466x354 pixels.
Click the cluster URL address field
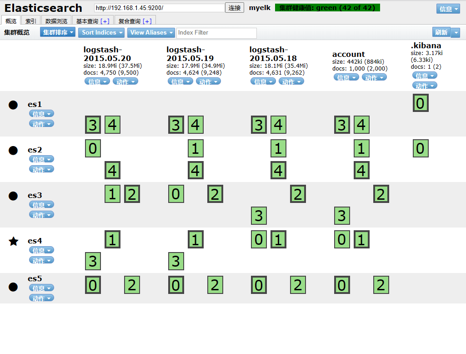pyautogui.click(x=159, y=8)
